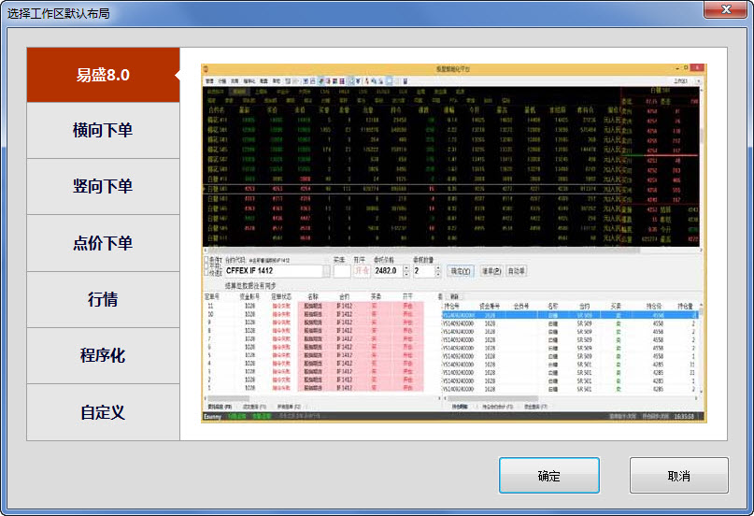754x516 pixels.
Task: Click the order quantity field showing 2
Action: [424, 271]
